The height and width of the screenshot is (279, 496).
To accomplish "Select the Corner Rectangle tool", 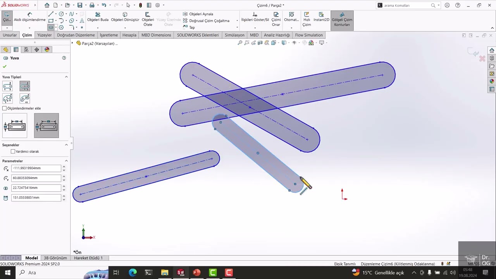I will [x=51, y=21].
